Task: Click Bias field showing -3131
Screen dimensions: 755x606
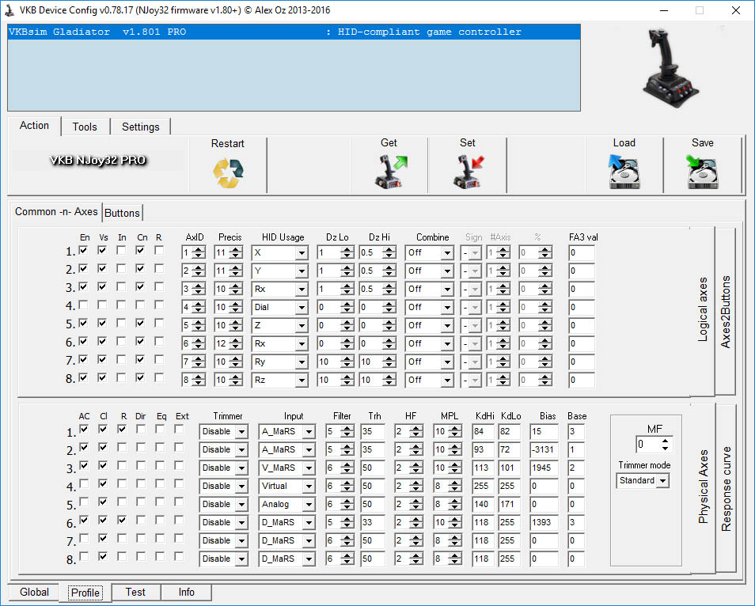Action: [x=544, y=449]
